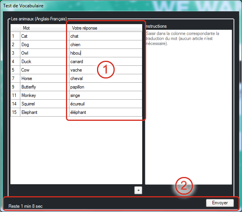This screenshot has height=212, width=242.
Task: Click the answer field containing 'chien'
Action: click(x=105, y=45)
